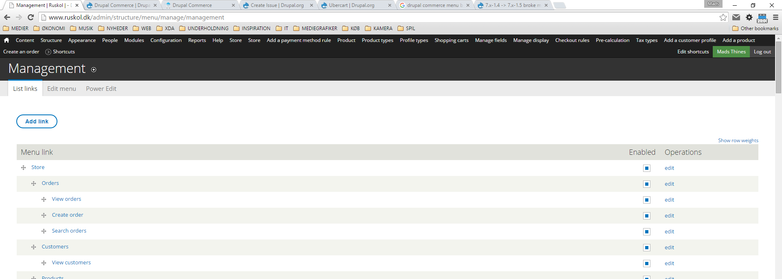Click the drag handle for Store row
Screen dimensions: 782x279
[x=23, y=167]
